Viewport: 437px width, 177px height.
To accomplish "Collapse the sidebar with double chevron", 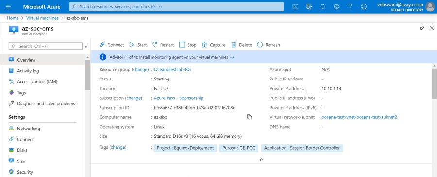I will (87, 47).
